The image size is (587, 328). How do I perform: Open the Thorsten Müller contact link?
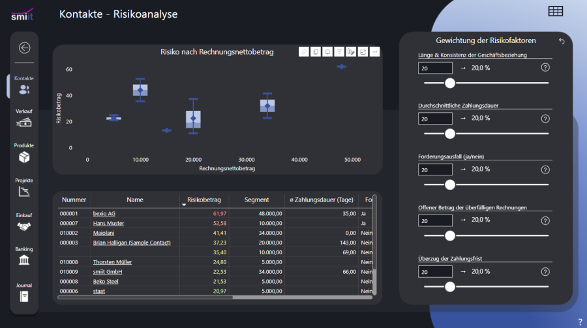[x=112, y=262]
